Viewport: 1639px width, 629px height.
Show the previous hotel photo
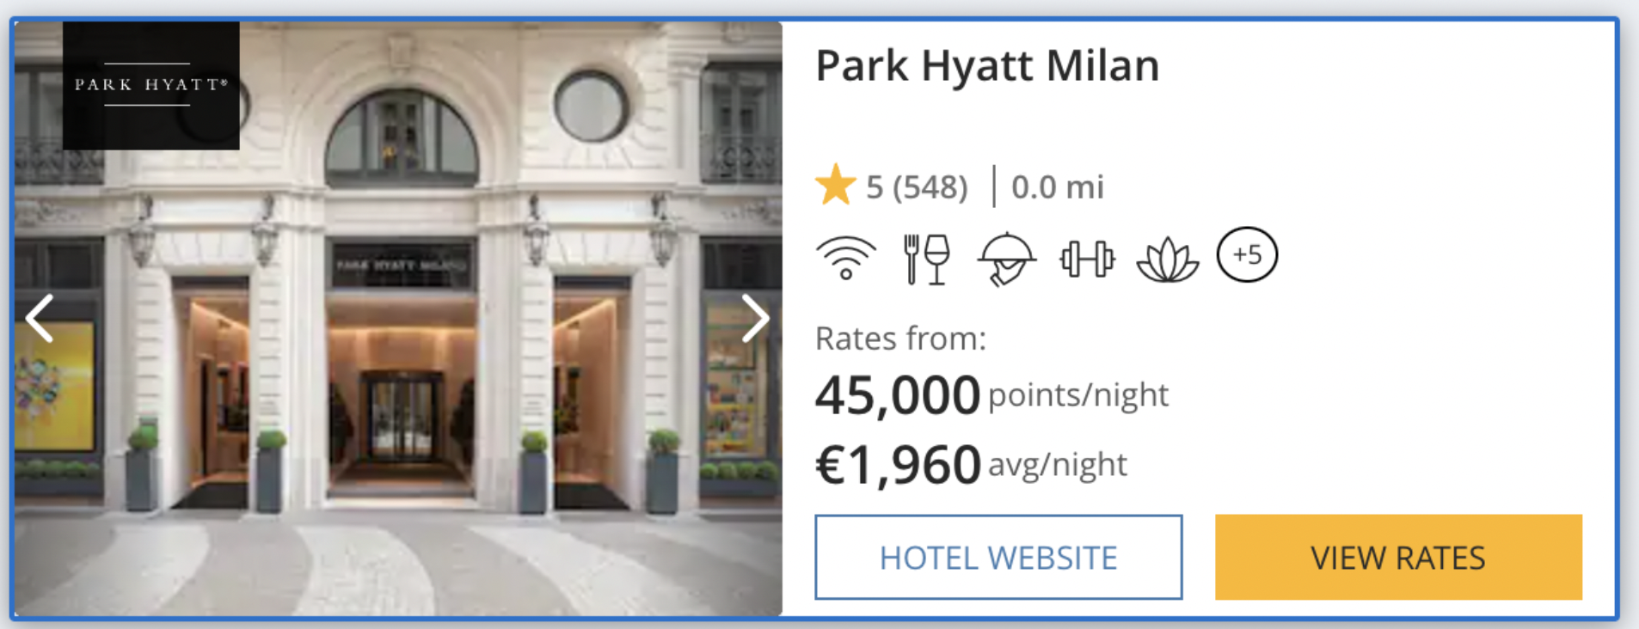pos(40,318)
